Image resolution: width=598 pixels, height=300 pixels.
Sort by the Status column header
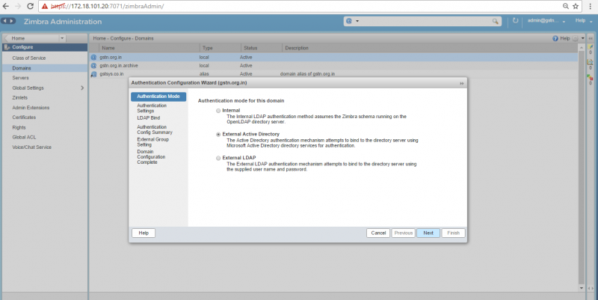261,48
